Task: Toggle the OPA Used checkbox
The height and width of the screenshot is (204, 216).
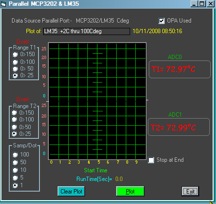Action: pos(161,21)
